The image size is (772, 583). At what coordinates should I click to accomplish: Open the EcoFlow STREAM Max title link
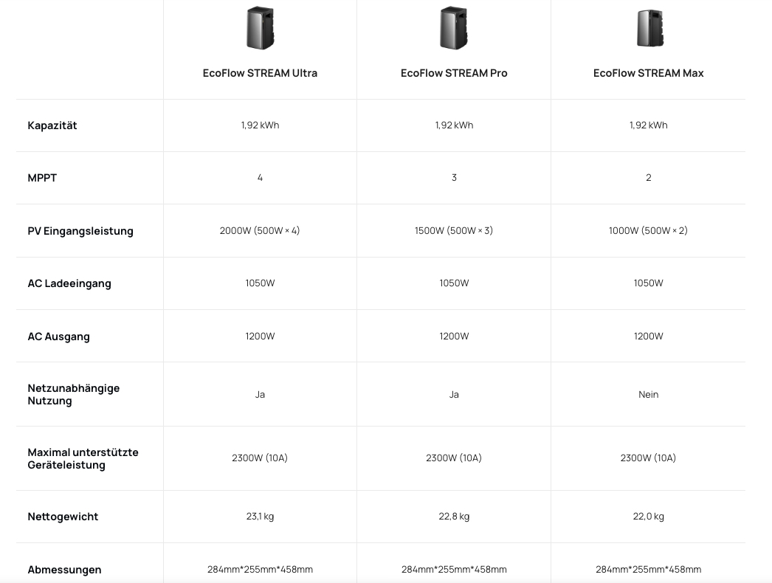(648, 73)
